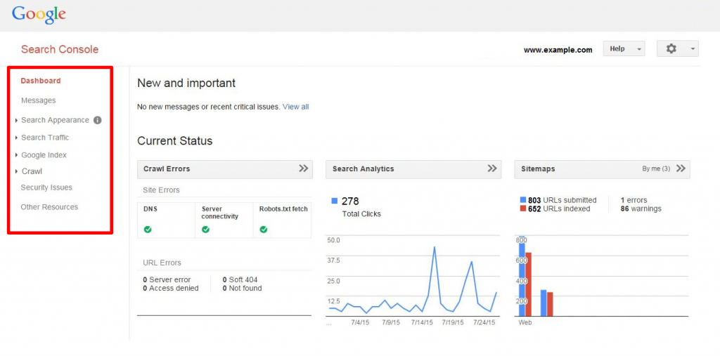Click By me (3) in Sitemaps
Image resolution: width=720 pixels, height=356 pixels.
click(x=656, y=169)
